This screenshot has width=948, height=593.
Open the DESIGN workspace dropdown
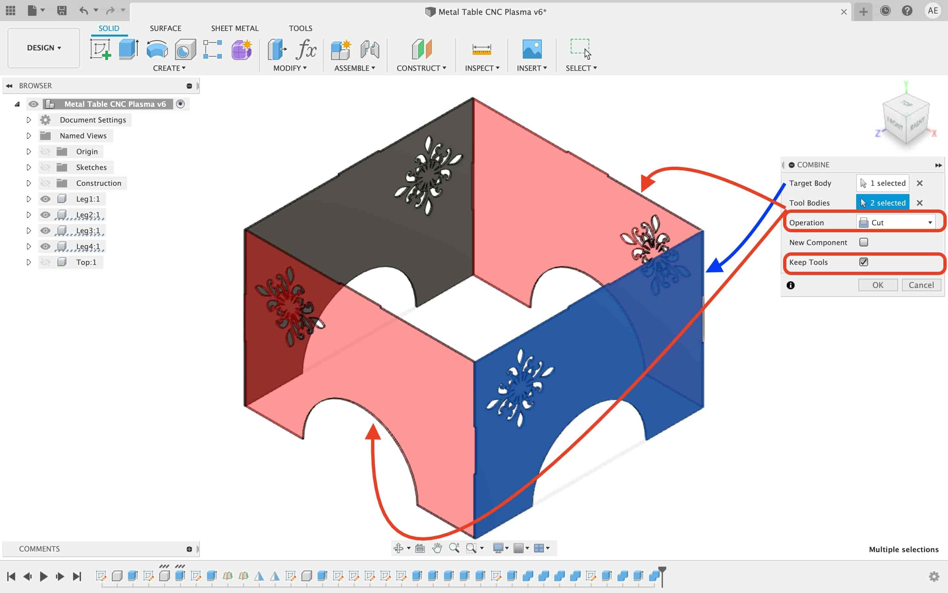(44, 48)
